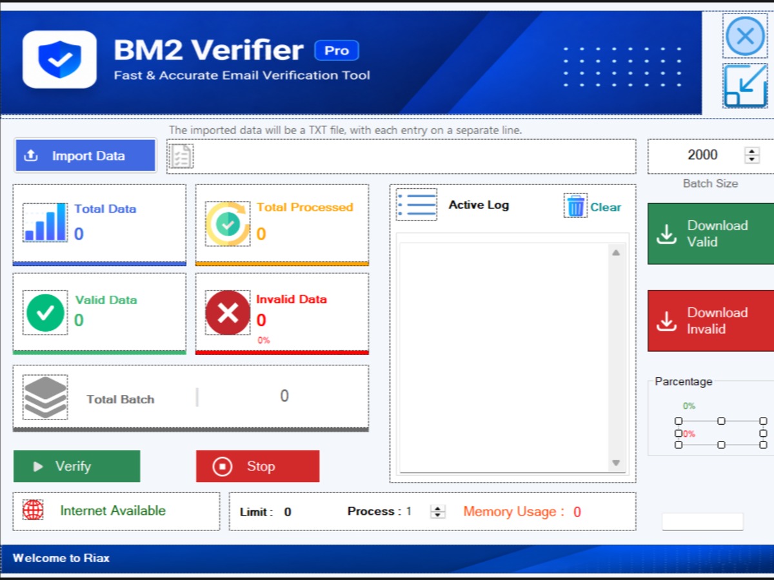Click the Total Data bar chart icon
This screenshot has height=580, width=774.
(45, 222)
